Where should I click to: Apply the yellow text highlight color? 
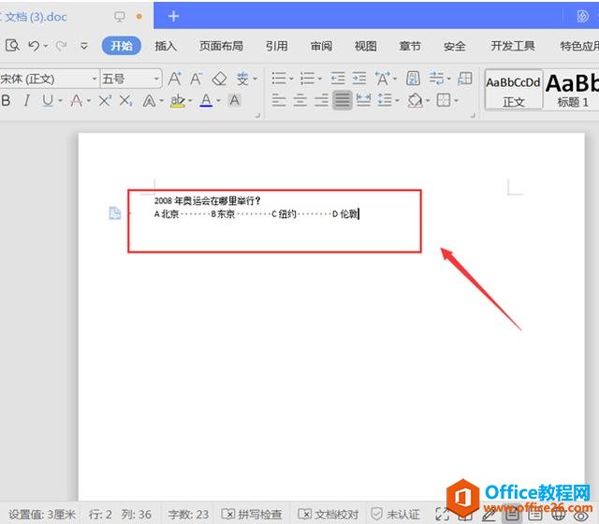tap(178, 100)
